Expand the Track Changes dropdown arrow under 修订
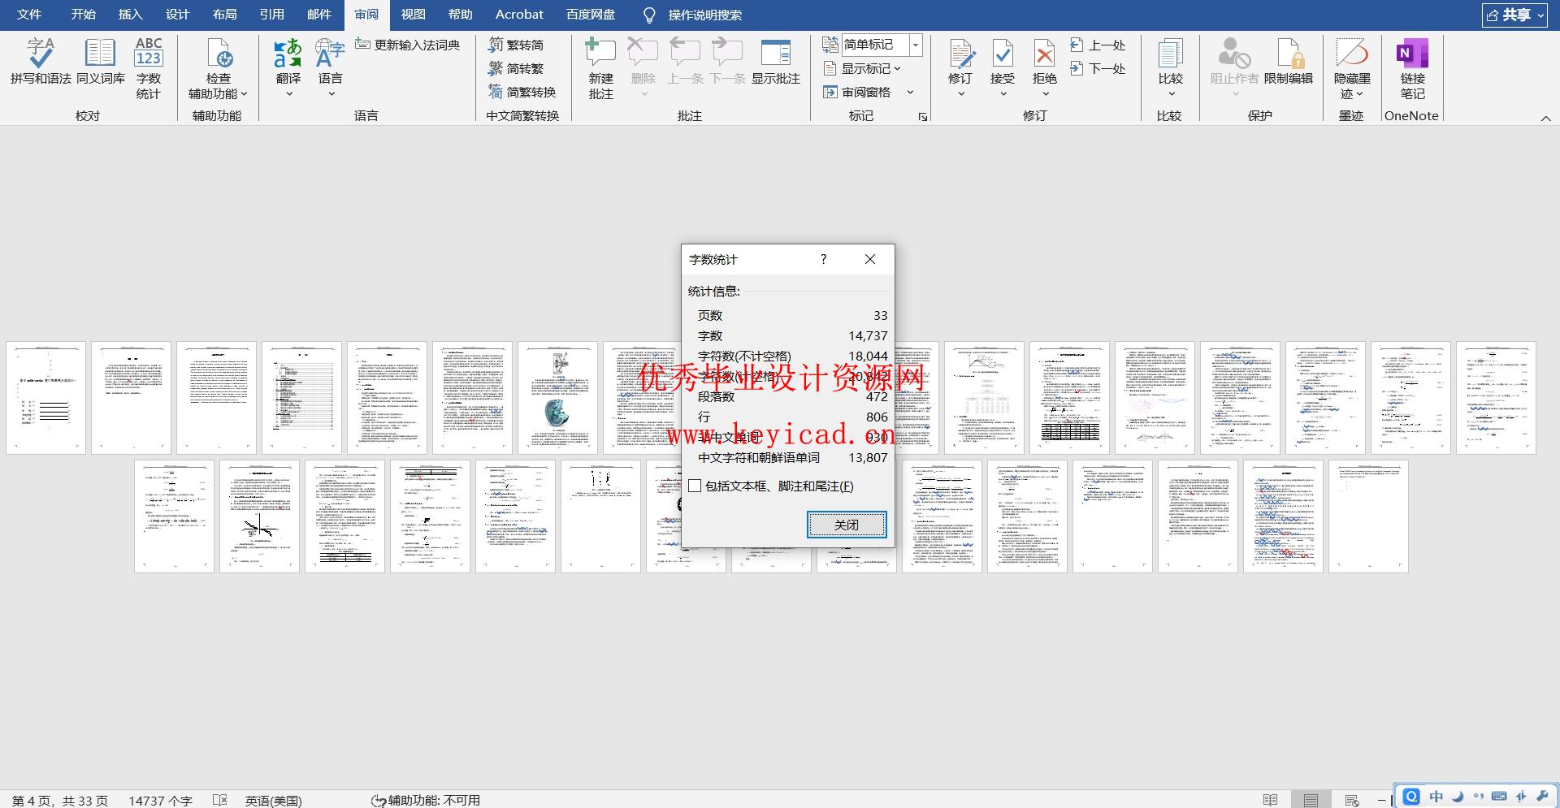 pos(960,94)
